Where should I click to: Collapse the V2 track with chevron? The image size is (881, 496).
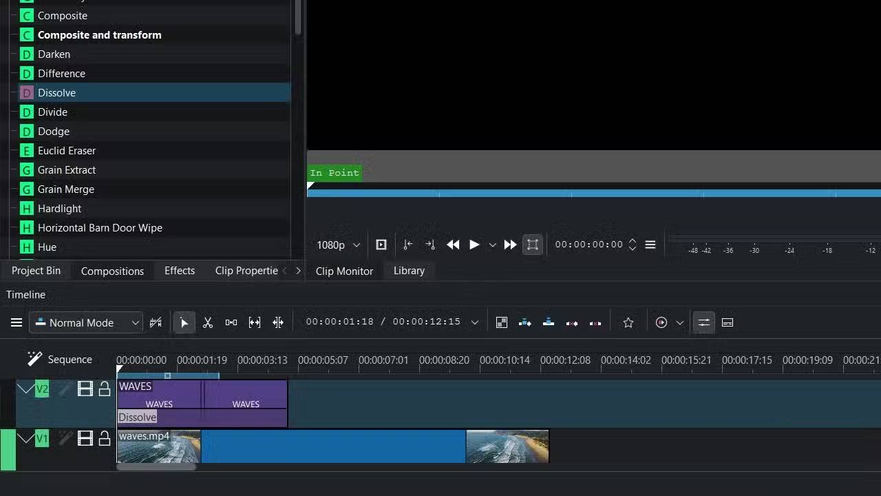click(x=25, y=389)
